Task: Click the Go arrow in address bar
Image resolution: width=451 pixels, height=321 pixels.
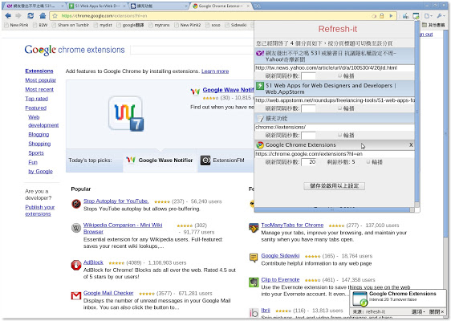Action: pos(391,16)
